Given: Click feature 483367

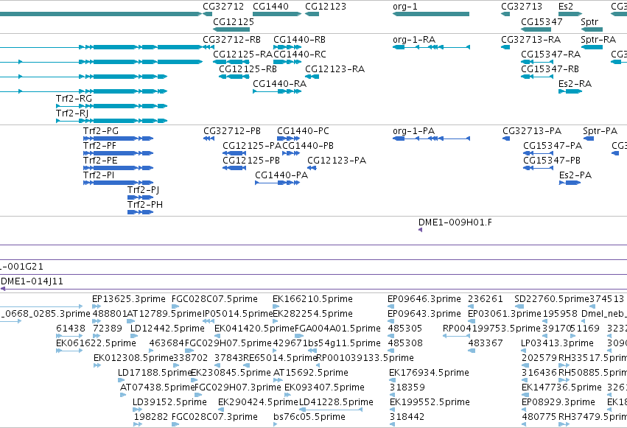Looking at the screenshot, I should 486,343.
